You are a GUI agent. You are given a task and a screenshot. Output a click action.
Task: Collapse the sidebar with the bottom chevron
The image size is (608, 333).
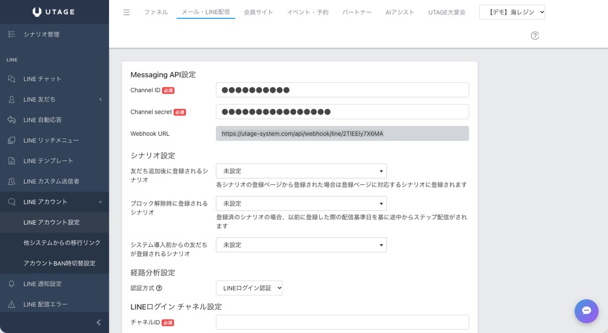click(x=98, y=323)
